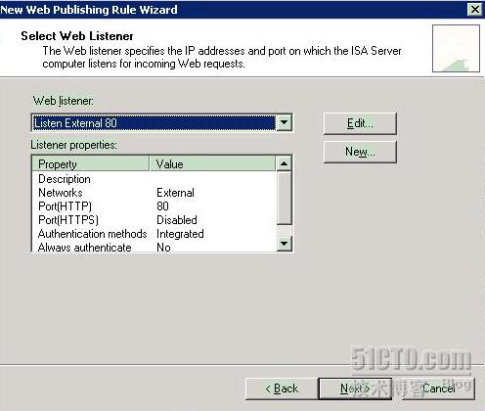Select the Description property row
This screenshot has height=411, width=485.
tap(154, 179)
